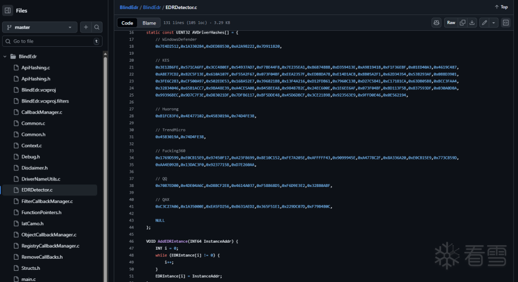Open FunctionPointers.h file
The image size is (518, 282).
[x=41, y=212]
